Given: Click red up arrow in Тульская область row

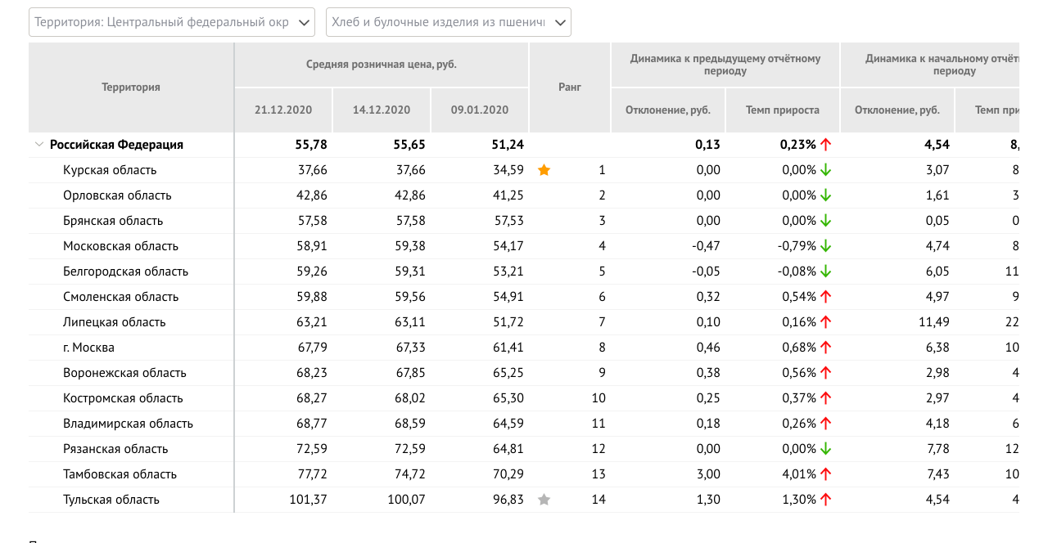Looking at the screenshot, I should pyautogui.click(x=826, y=500).
